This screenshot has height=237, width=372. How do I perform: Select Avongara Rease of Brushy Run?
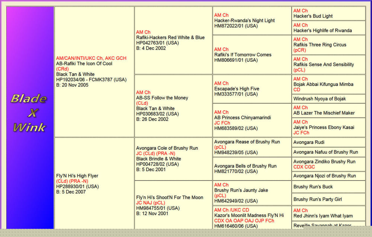click(x=247, y=142)
